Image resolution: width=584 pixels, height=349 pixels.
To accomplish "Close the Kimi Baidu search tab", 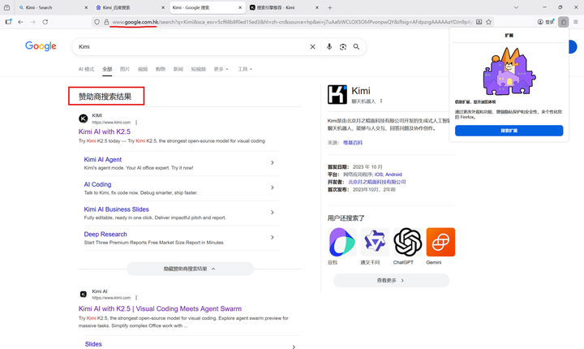I will click(163, 7).
